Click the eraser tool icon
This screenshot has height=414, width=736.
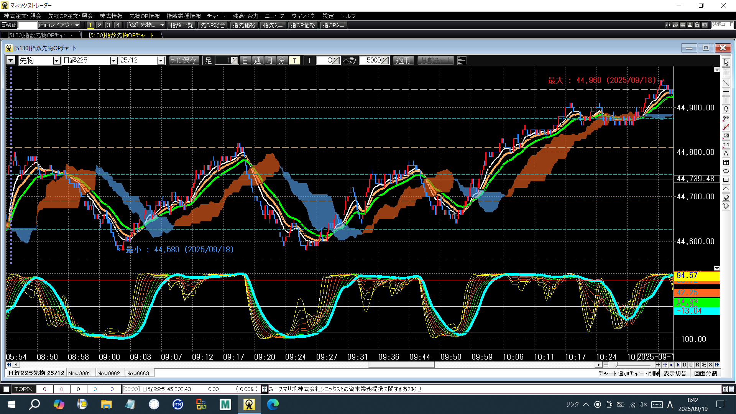tap(726, 197)
